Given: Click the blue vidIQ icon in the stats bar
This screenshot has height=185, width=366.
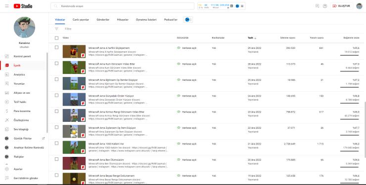Looking at the screenshot, I should tap(237, 6).
